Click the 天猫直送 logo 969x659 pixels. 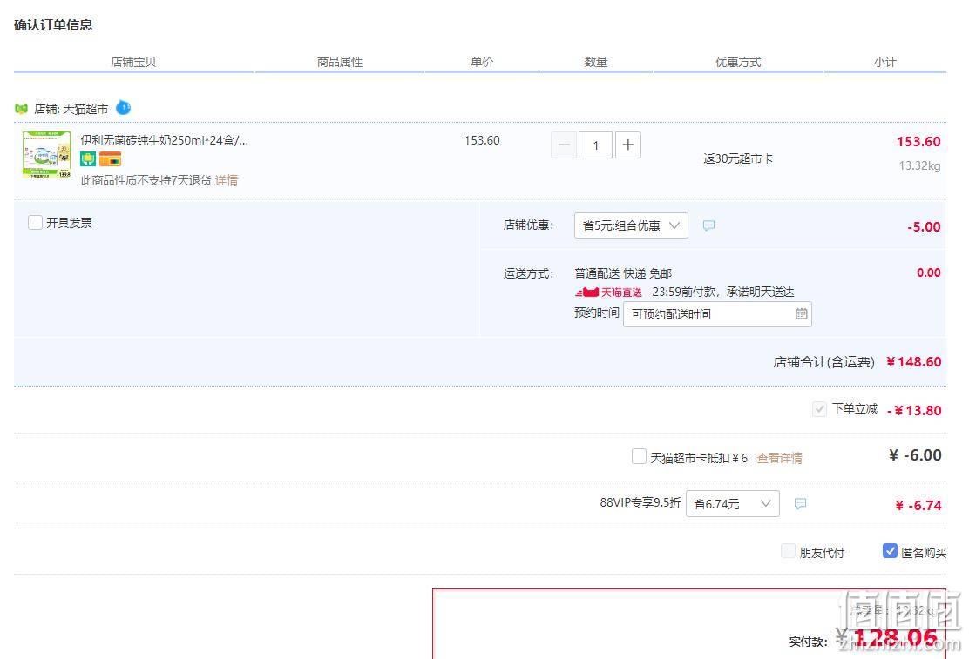(x=608, y=293)
